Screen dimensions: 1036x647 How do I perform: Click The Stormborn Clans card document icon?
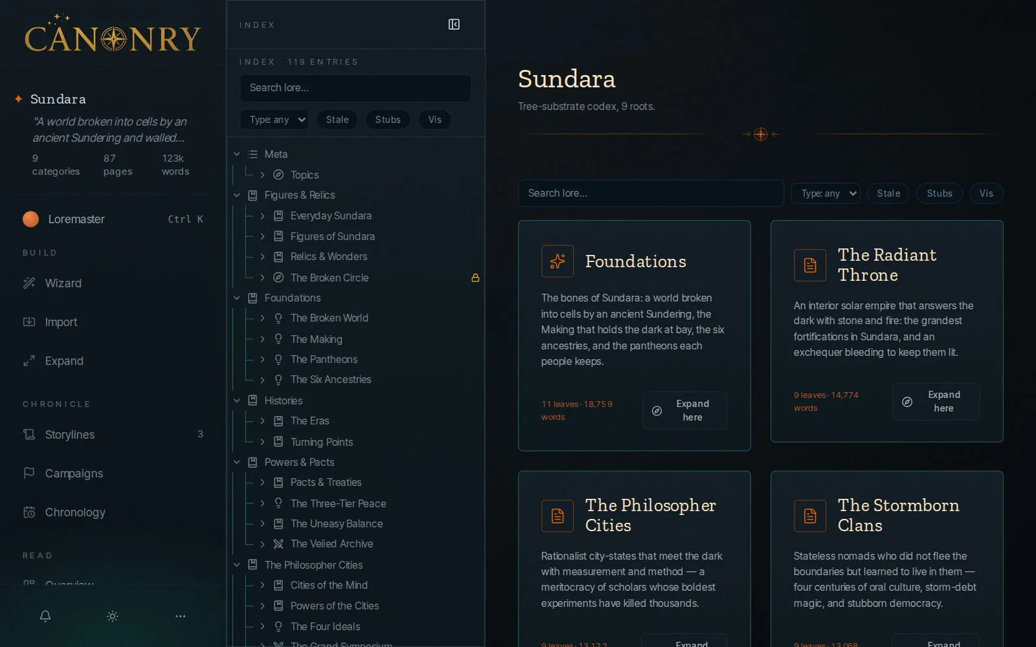(x=810, y=516)
